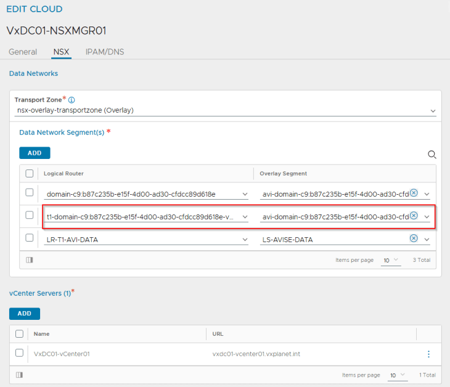This screenshot has width=450, height=387.
Task: Switch to the General tab
Action: [23, 52]
